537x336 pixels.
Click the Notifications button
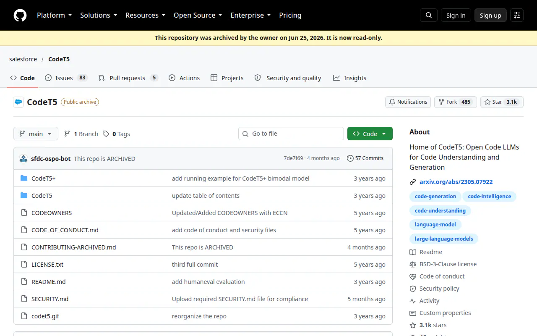pos(408,102)
